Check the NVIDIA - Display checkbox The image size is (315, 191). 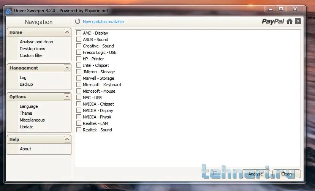point(79,110)
